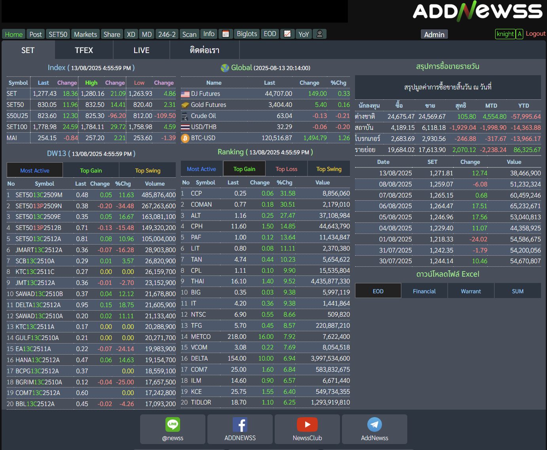The width and height of the screenshot is (547, 450).
Task: Click the JMART13C2512A warrant symbol
Action: pos(39,250)
